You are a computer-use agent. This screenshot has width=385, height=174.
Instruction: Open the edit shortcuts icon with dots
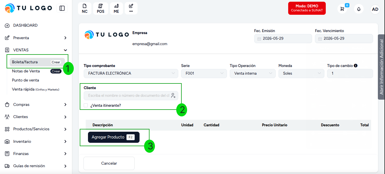131,9
